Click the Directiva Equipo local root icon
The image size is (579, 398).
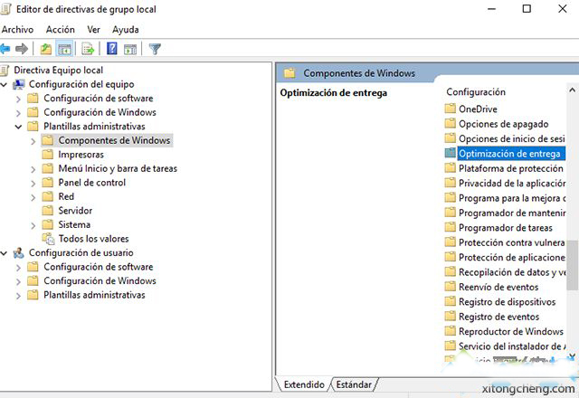tap(5, 71)
